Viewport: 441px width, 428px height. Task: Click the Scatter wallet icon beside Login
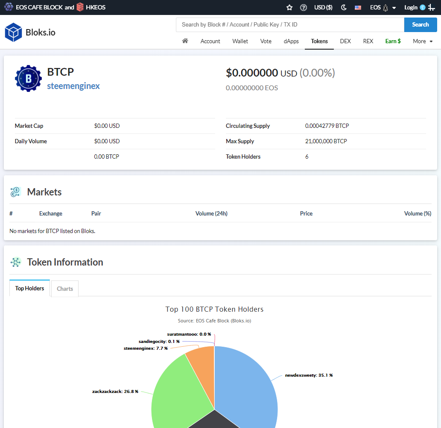[423, 8]
